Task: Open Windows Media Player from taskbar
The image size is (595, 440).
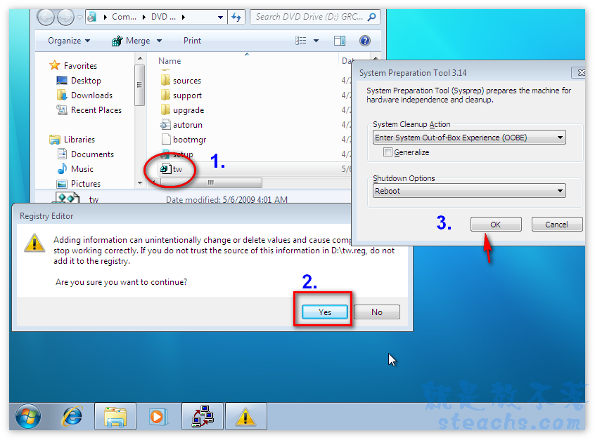Action: point(158,416)
